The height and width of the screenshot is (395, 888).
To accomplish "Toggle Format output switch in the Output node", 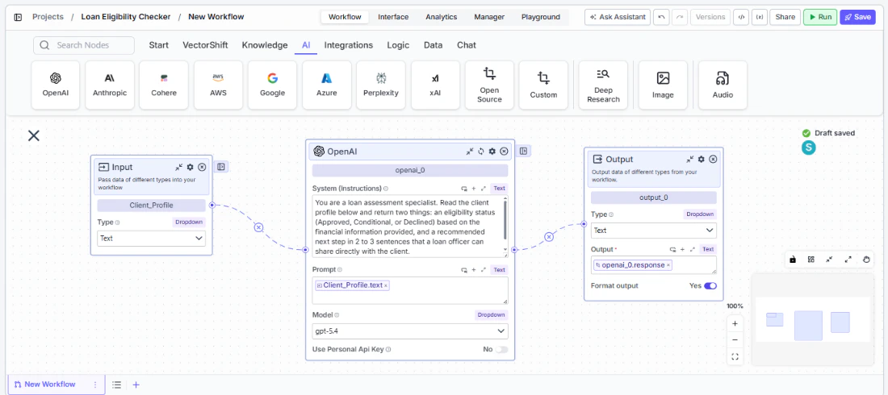I will tap(710, 286).
